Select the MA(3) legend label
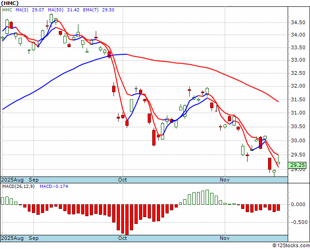 point(22,10)
